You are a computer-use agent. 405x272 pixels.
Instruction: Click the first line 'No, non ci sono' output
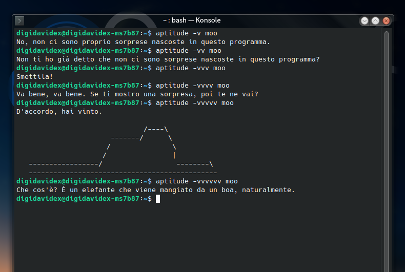(143, 42)
